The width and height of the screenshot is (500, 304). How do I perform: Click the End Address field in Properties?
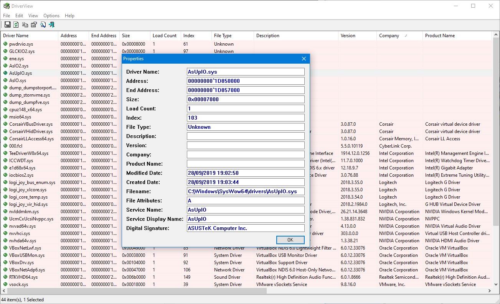point(246,90)
